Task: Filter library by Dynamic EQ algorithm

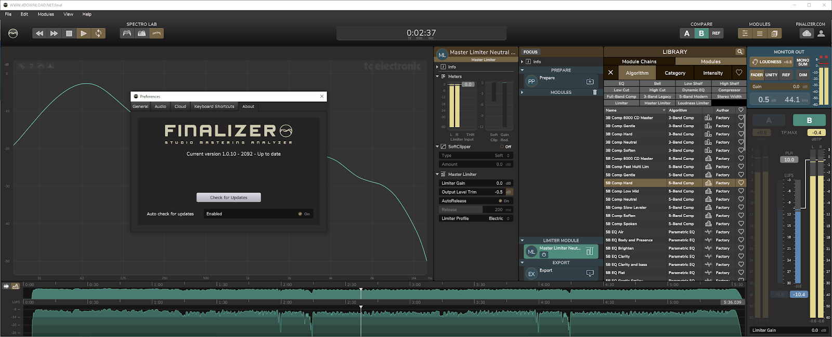Action: click(x=693, y=90)
